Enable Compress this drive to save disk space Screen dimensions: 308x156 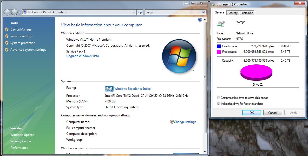pos(218,98)
